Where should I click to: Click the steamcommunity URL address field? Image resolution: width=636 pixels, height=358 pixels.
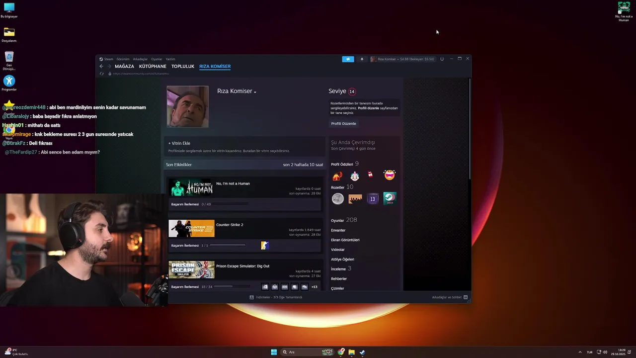[x=141, y=74]
